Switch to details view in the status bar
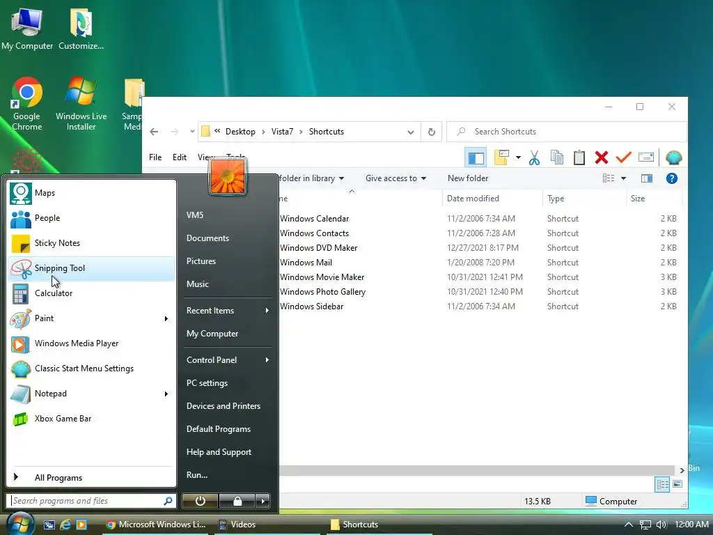The width and height of the screenshot is (713, 535). click(x=662, y=485)
